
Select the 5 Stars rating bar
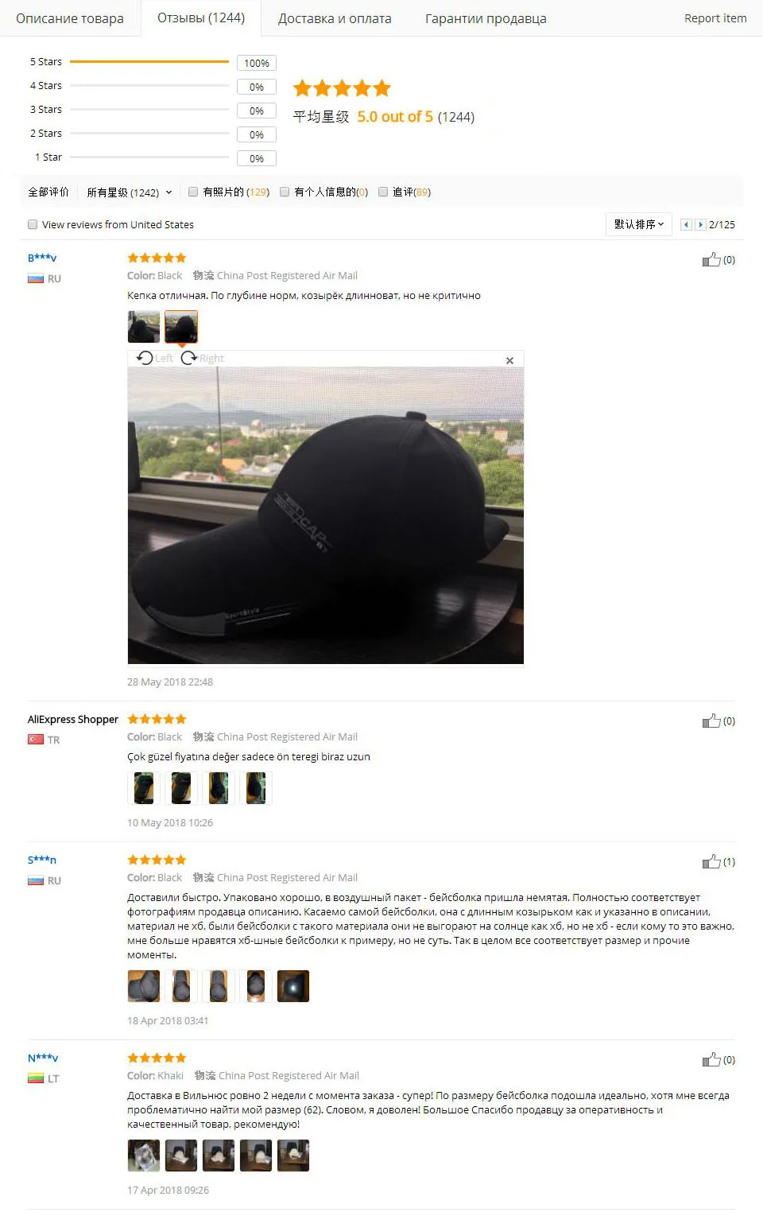149,61
